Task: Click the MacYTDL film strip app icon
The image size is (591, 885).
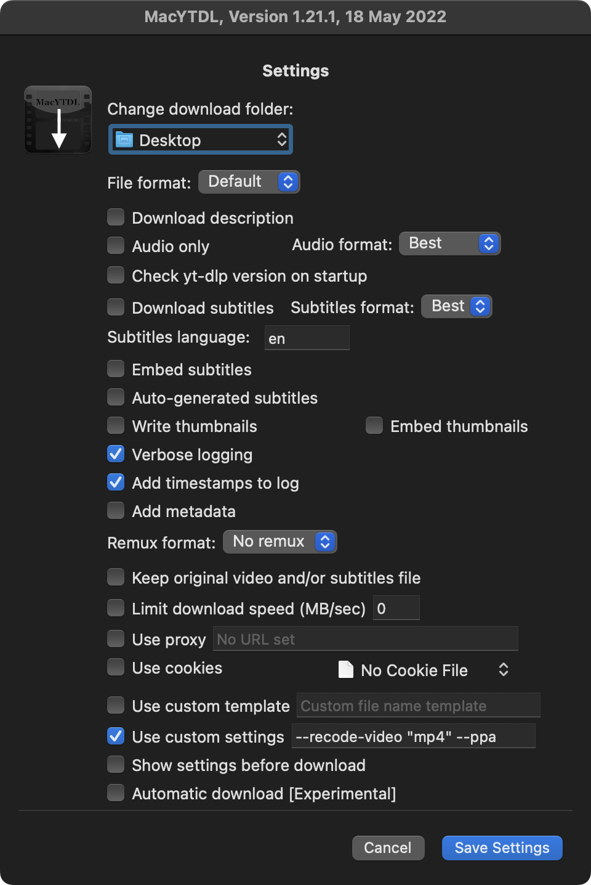Action: tap(58, 120)
